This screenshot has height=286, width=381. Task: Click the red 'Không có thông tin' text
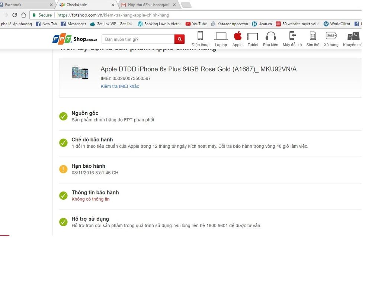pos(91,199)
